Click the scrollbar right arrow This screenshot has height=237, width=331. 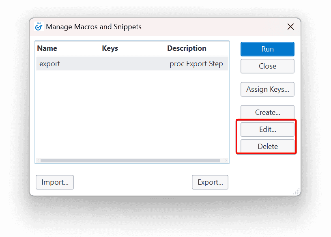pos(226,160)
